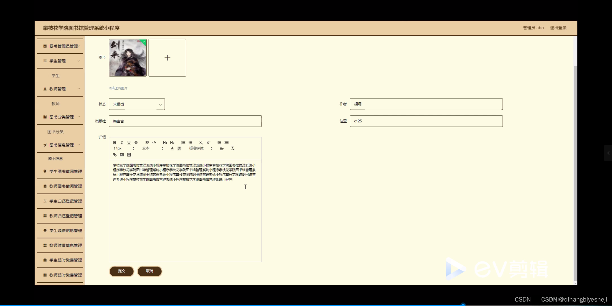Insert a code block in the editor
Image resolution: width=612 pixels, height=306 pixels.
point(154,142)
